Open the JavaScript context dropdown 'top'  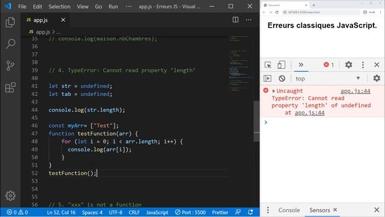pyautogui.click(x=328, y=78)
